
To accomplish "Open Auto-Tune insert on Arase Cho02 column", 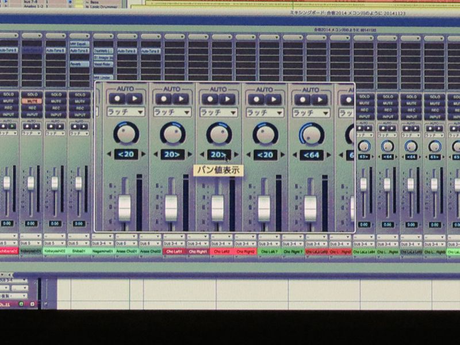I will point(151,51).
